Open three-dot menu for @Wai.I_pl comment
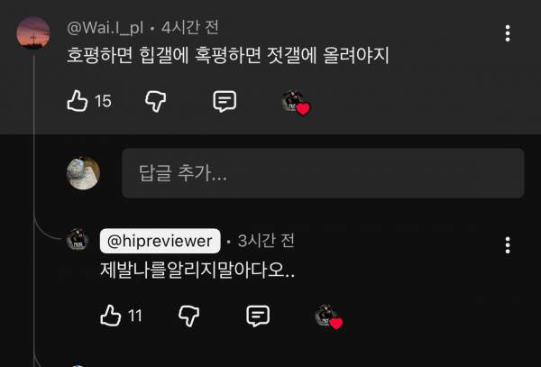Image resolution: width=541 pixels, height=367 pixels. pos(508,33)
